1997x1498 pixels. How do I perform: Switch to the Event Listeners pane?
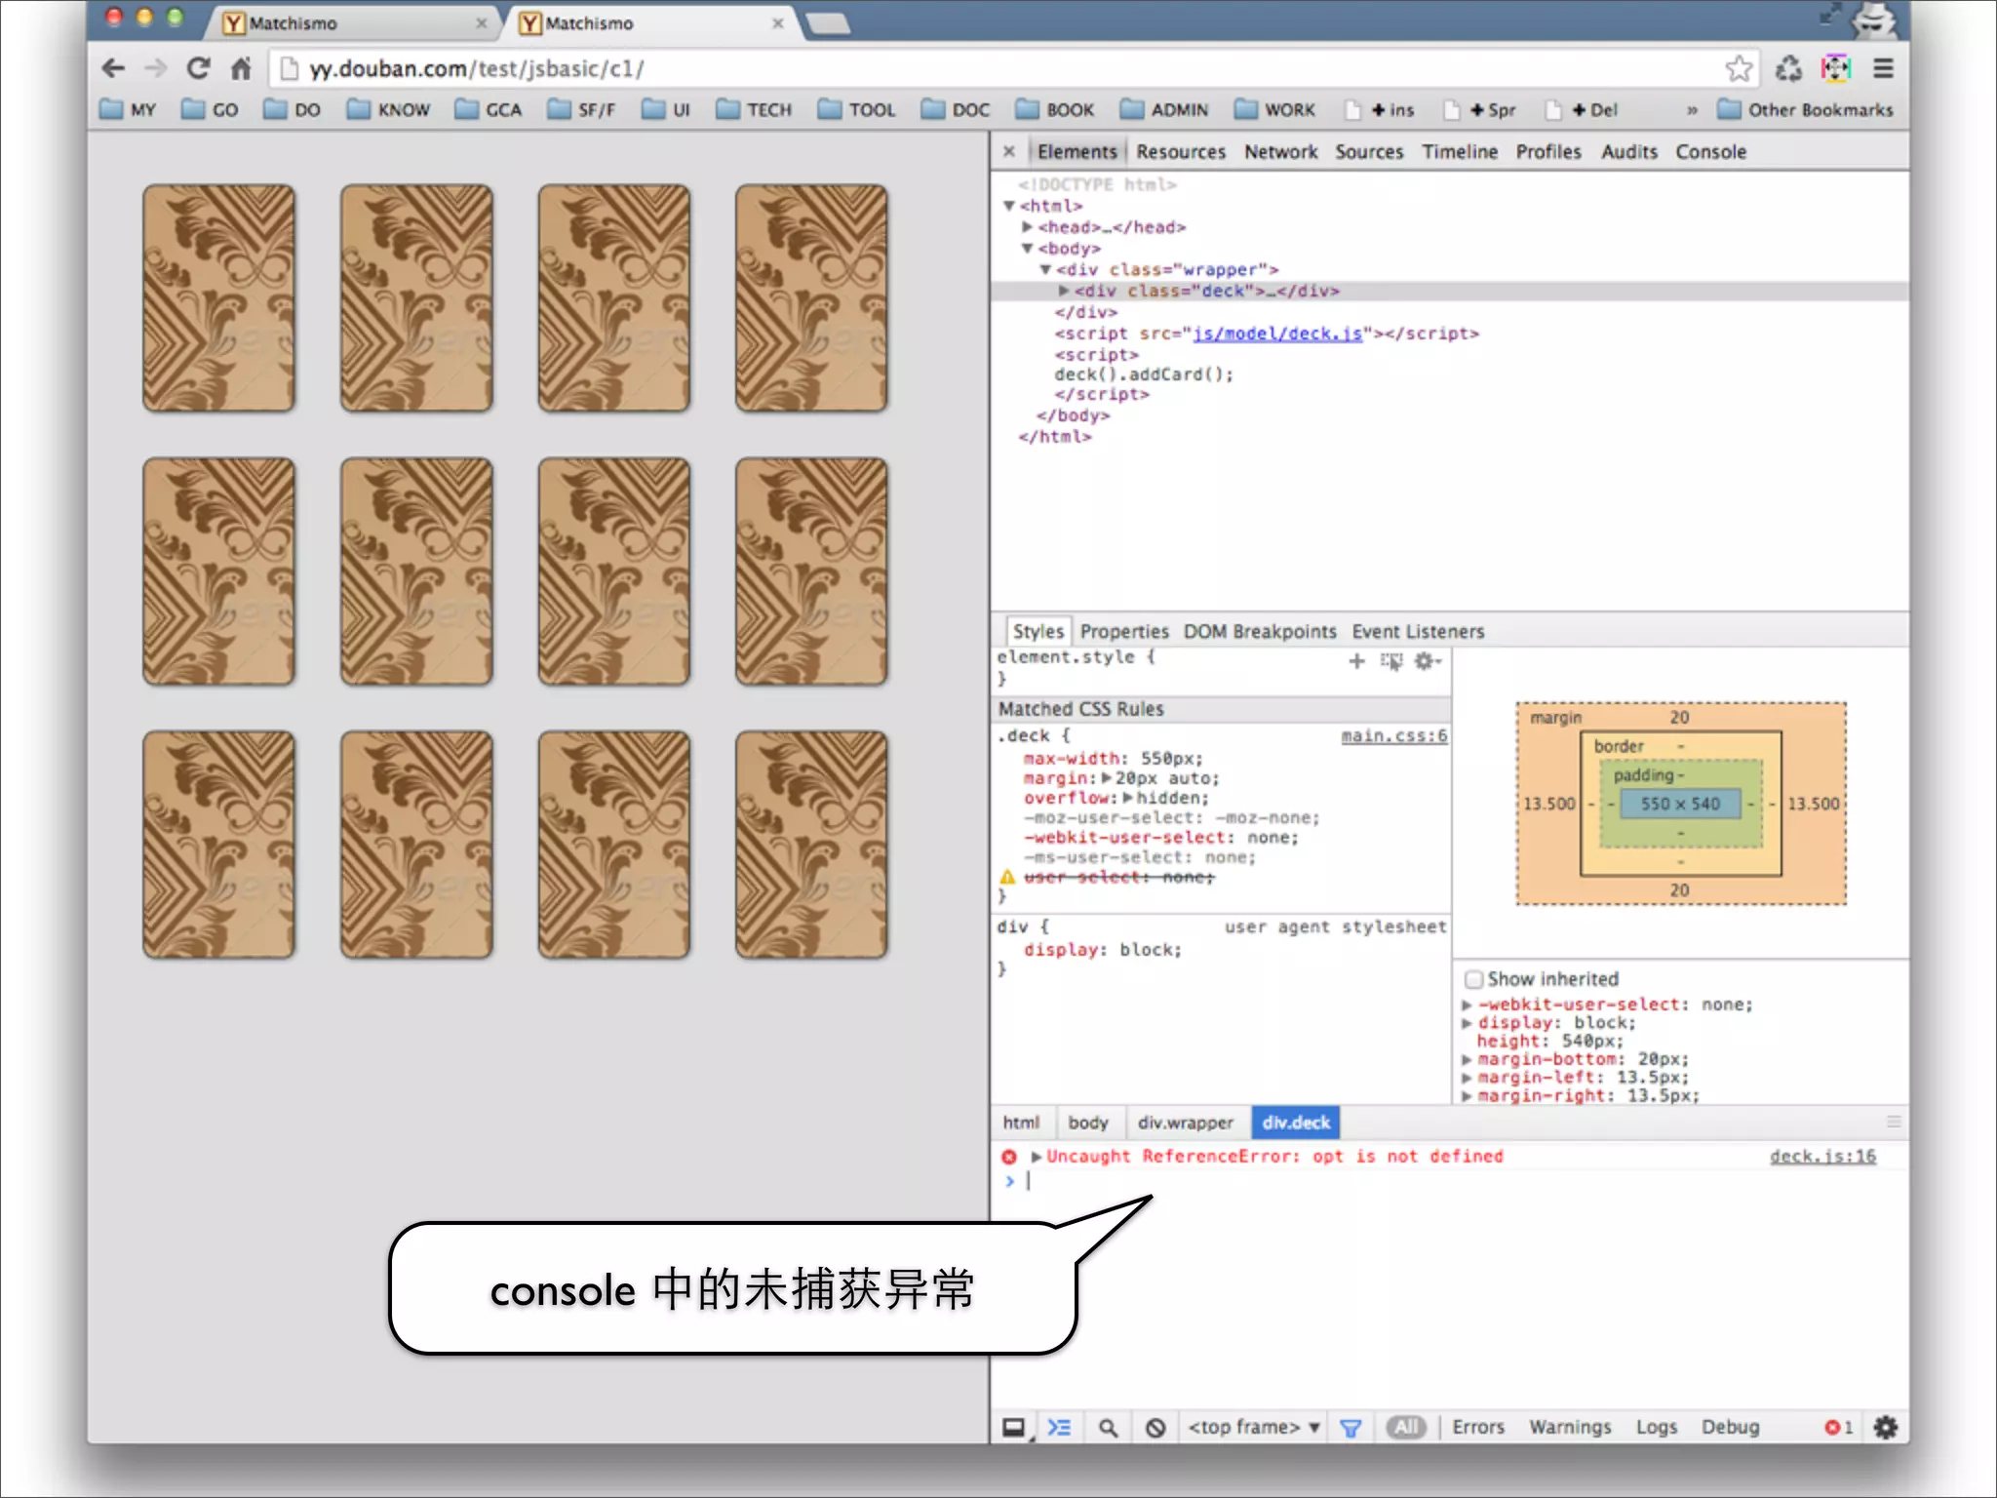tap(1418, 631)
